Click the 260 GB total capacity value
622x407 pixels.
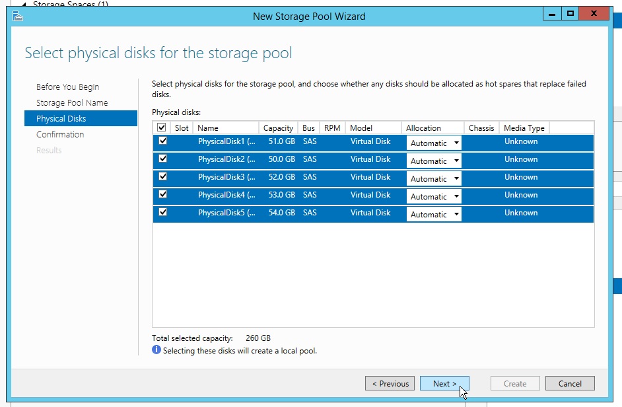[258, 338]
